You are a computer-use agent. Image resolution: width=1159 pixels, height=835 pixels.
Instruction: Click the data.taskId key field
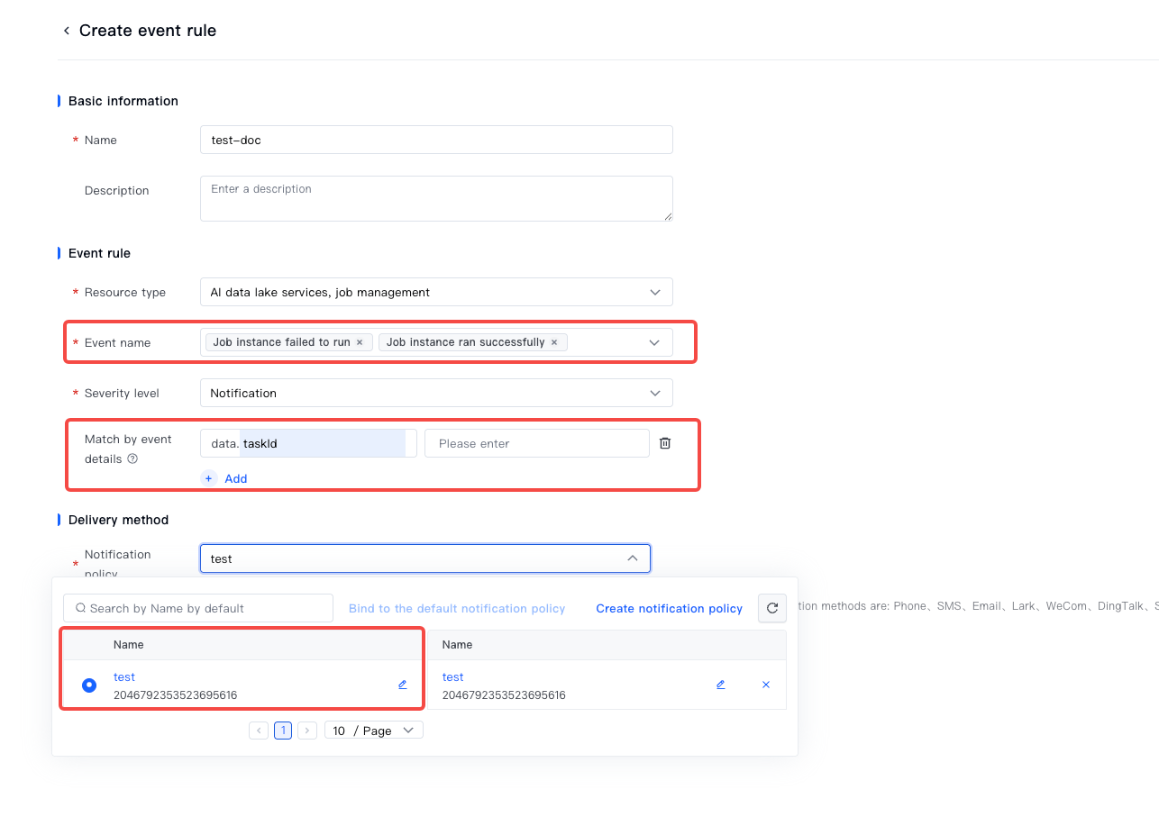(308, 443)
